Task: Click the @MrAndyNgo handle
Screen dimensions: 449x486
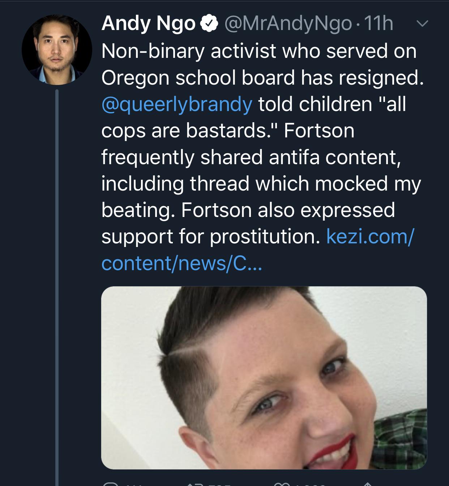Action: click(288, 24)
